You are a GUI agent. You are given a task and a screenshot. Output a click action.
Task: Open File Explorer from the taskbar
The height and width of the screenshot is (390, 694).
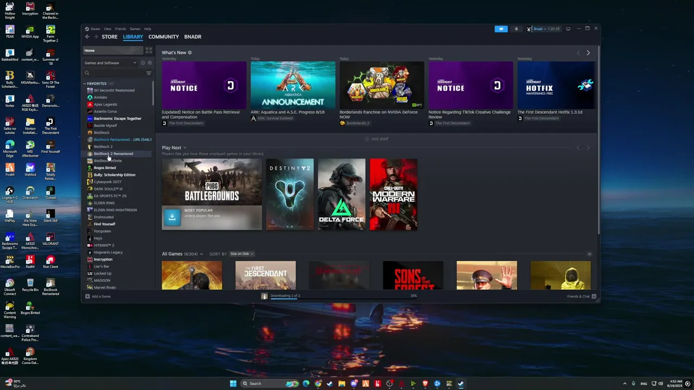[342, 383]
